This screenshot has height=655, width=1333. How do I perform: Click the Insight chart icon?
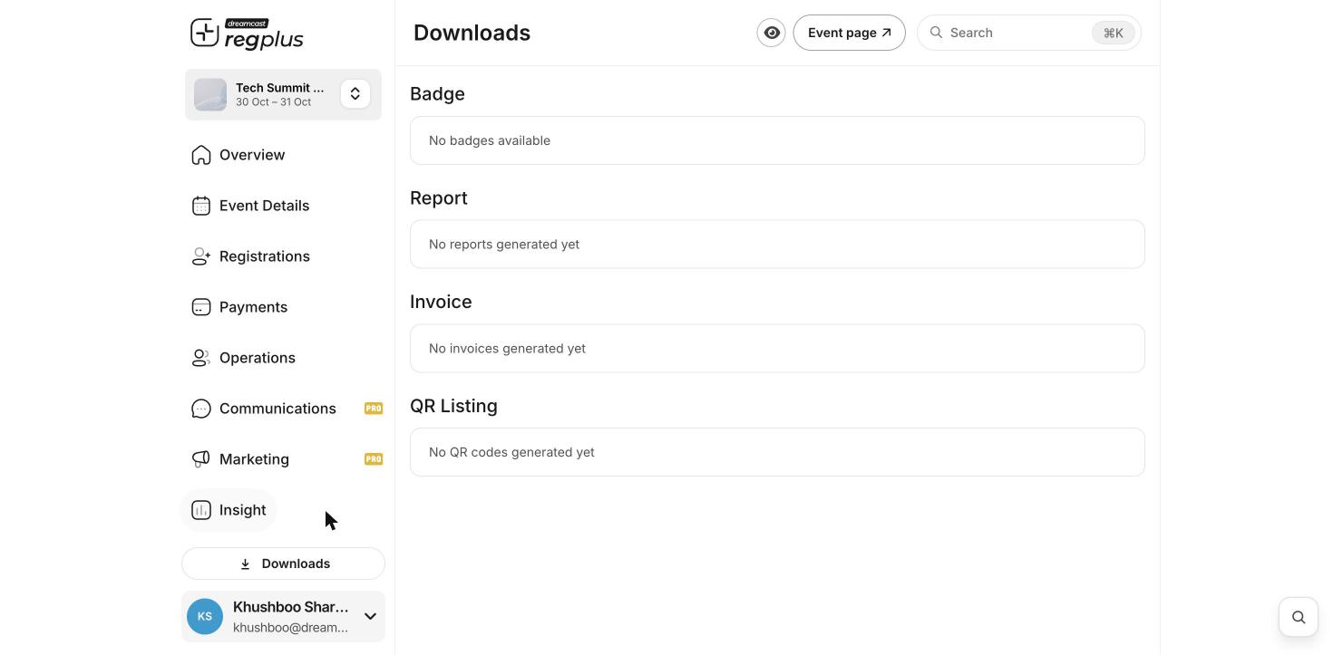(x=201, y=510)
